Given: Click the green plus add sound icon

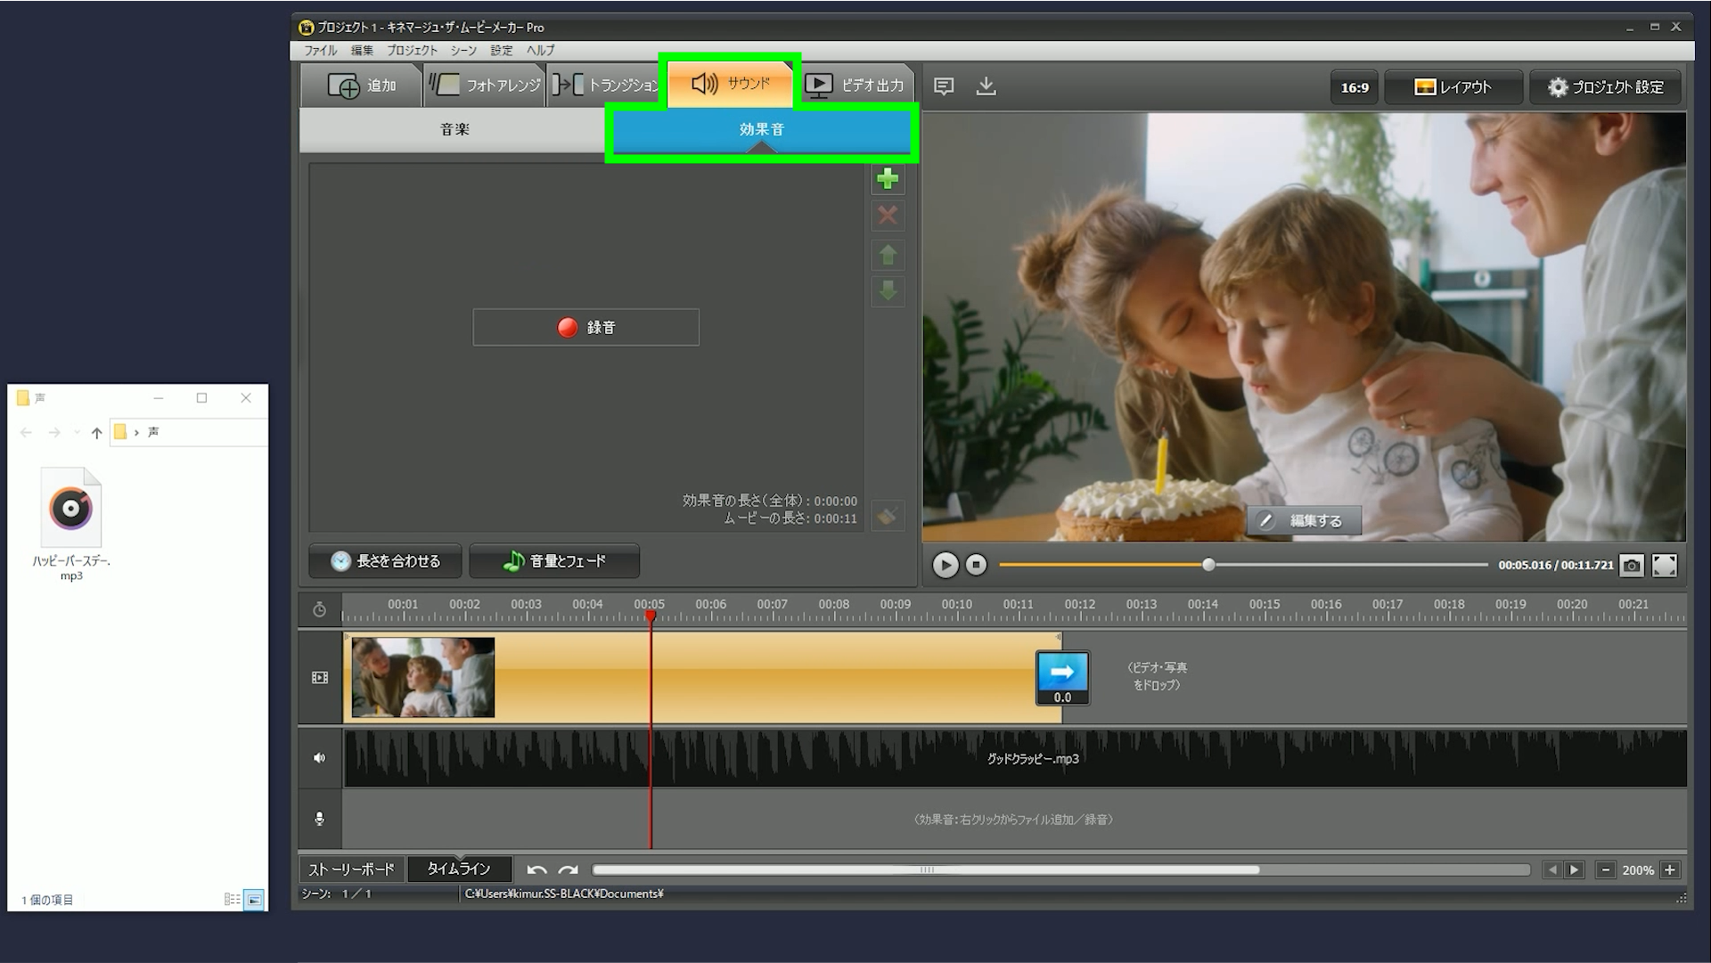Looking at the screenshot, I should coord(887,179).
